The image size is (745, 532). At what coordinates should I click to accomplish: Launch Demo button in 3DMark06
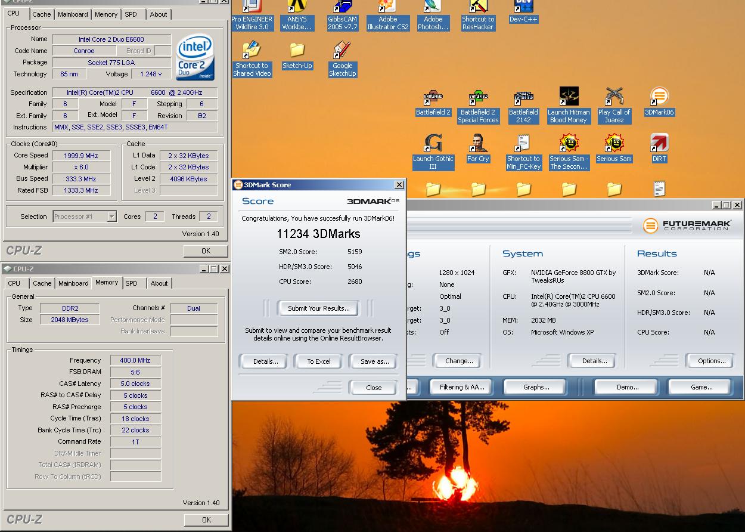point(628,386)
